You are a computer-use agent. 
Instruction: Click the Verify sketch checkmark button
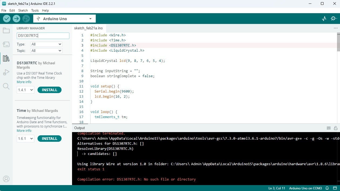pos(7,19)
